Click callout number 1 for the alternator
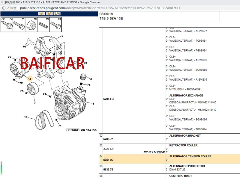 [93, 103]
